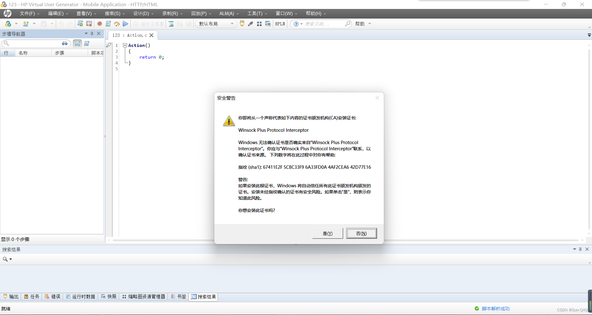
Task: Open the editor tab list dropdown arrow
Action: tap(589, 35)
